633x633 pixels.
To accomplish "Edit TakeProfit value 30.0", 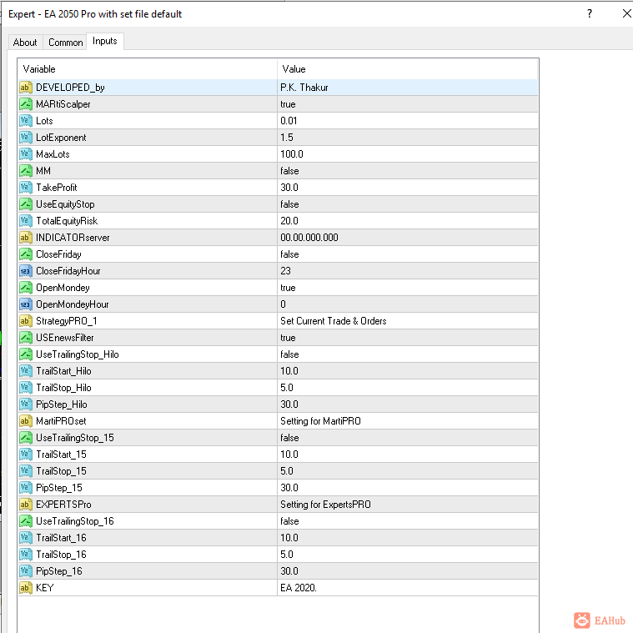I will coord(407,188).
